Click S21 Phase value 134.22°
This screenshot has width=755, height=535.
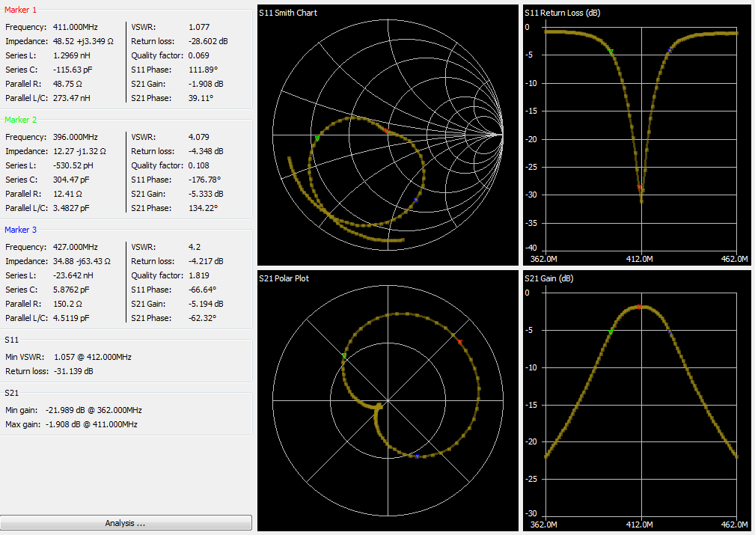204,207
